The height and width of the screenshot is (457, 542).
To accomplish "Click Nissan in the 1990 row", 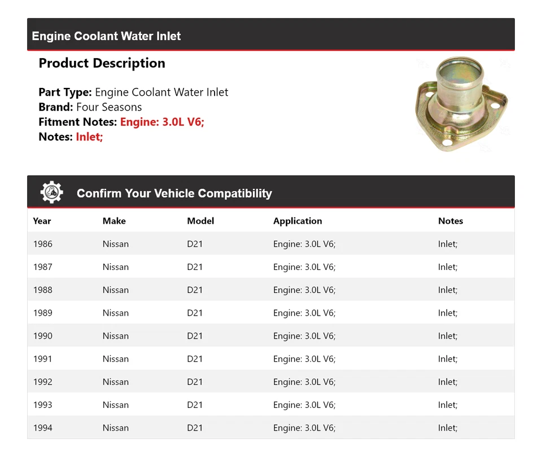I will coord(116,336).
